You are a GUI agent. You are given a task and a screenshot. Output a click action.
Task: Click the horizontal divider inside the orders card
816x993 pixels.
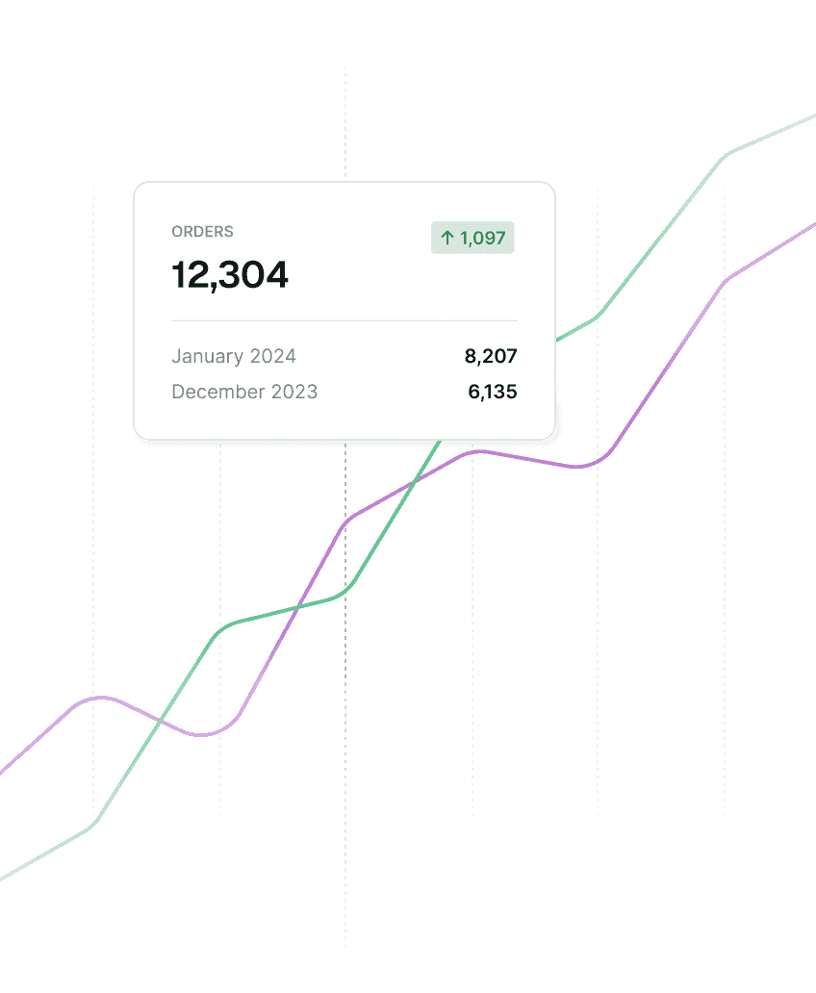pyautogui.click(x=344, y=320)
